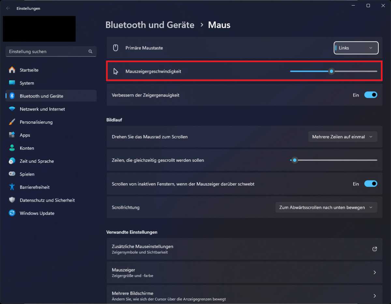Click the back arrow in the title bar
The image size is (391, 304).
pyautogui.click(x=8, y=8)
